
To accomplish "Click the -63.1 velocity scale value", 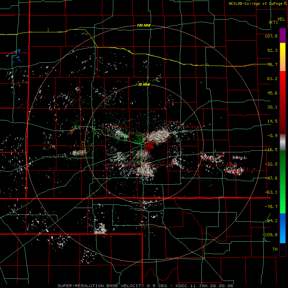I will 271,192.
